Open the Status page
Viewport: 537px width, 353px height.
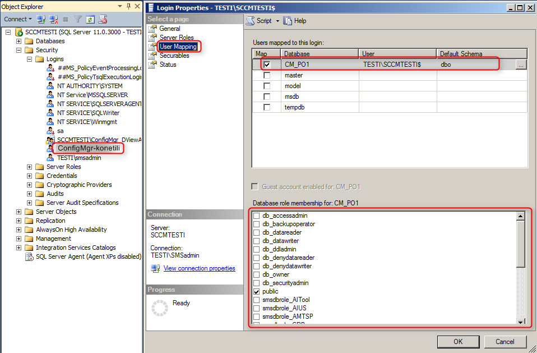[168, 65]
